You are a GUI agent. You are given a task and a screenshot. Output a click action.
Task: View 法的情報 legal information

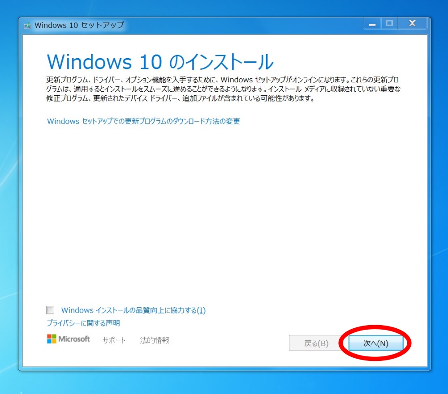[x=154, y=340]
